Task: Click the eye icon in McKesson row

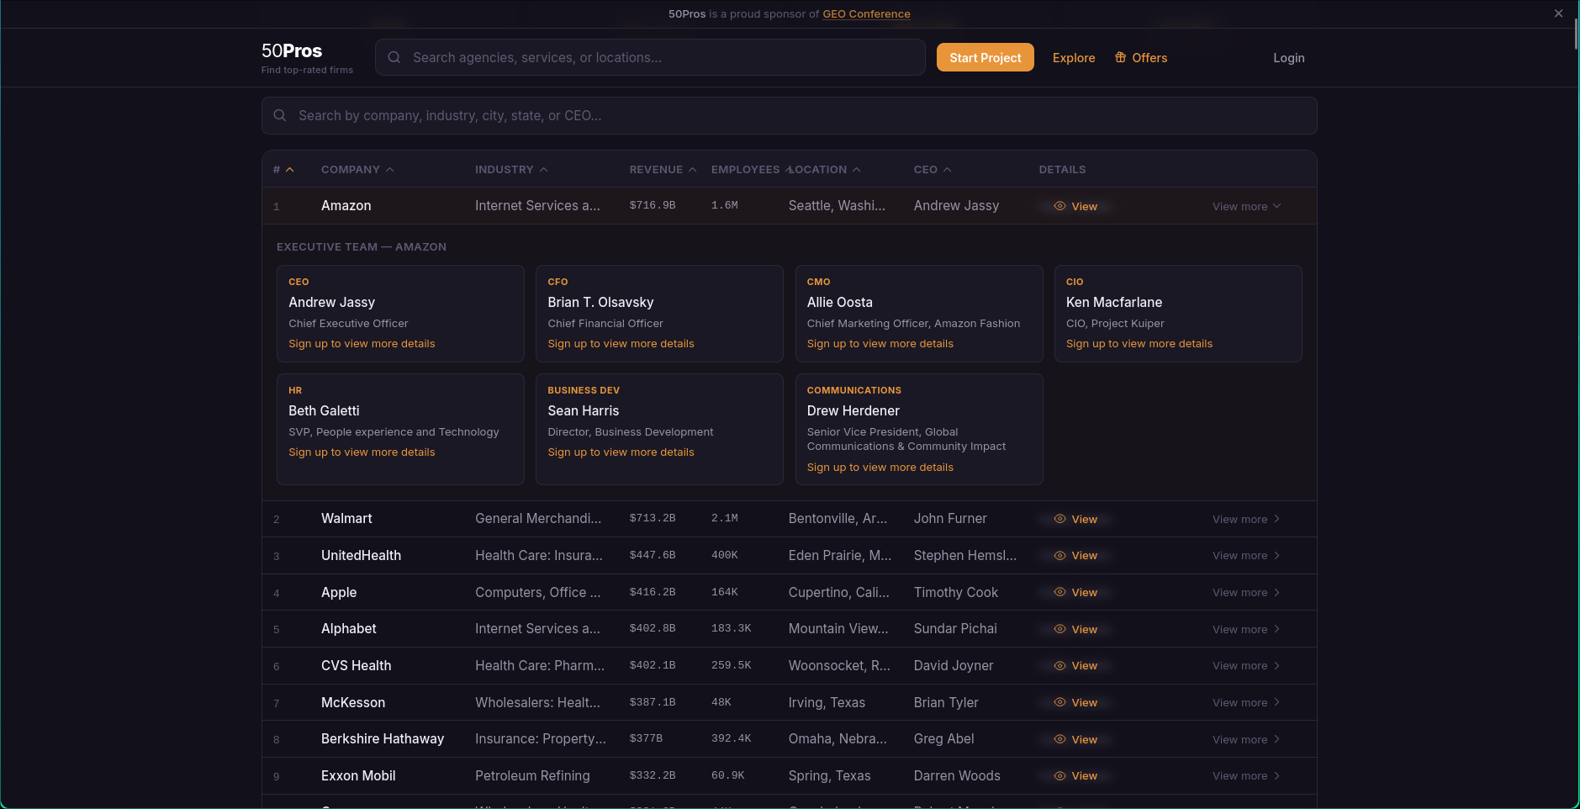Action: click(1059, 702)
